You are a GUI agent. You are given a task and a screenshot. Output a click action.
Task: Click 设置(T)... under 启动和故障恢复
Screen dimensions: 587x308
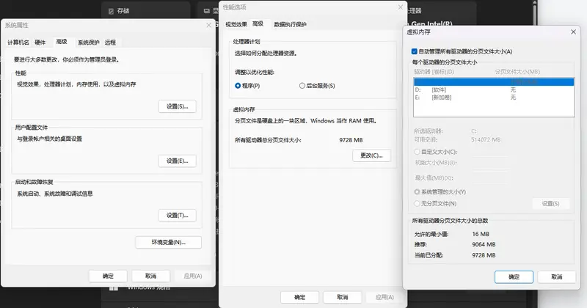point(177,215)
